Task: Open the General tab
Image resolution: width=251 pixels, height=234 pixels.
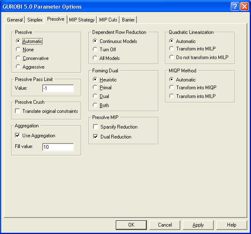Action: (x=15, y=20)
